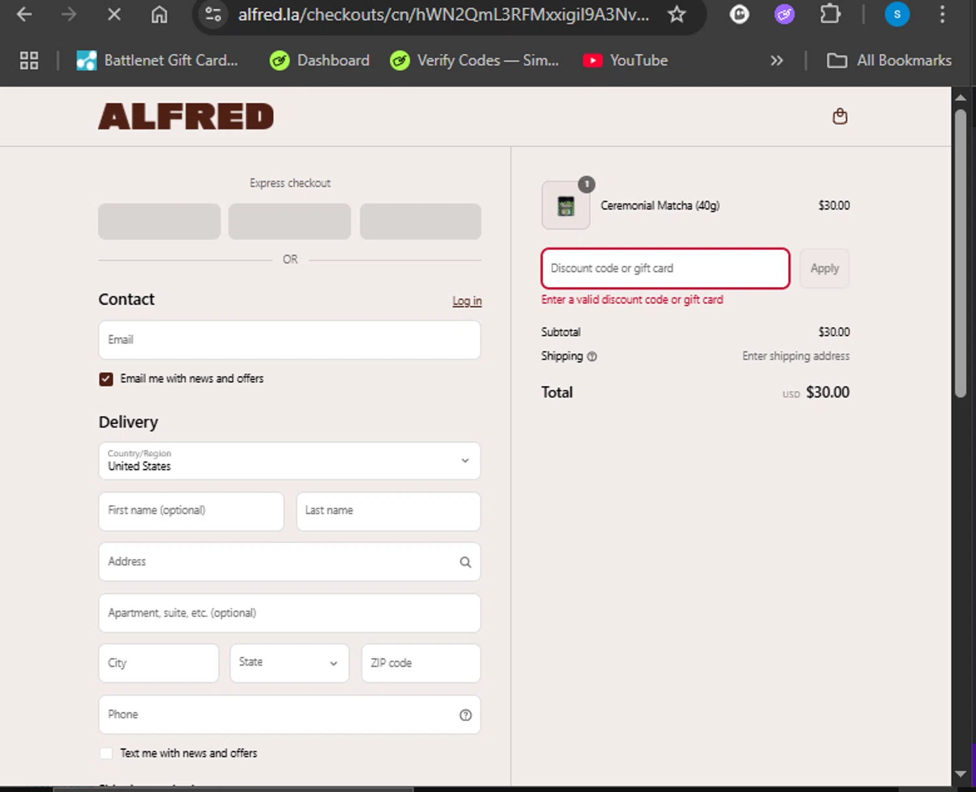
Task: Open the Dashboard bookmark
Action: 319,61
